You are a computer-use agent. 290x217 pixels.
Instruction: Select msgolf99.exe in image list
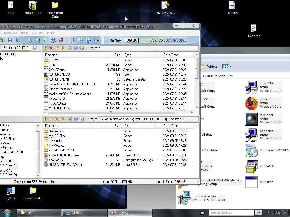118,103
